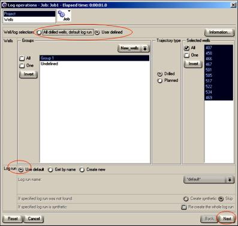This screenshot has height=226, width=238.
Task: Select well 517 in the list
Action: (219, 81)
